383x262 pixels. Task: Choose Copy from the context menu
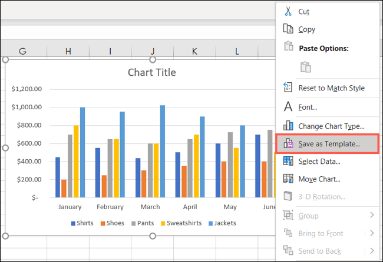coord(327,29)
